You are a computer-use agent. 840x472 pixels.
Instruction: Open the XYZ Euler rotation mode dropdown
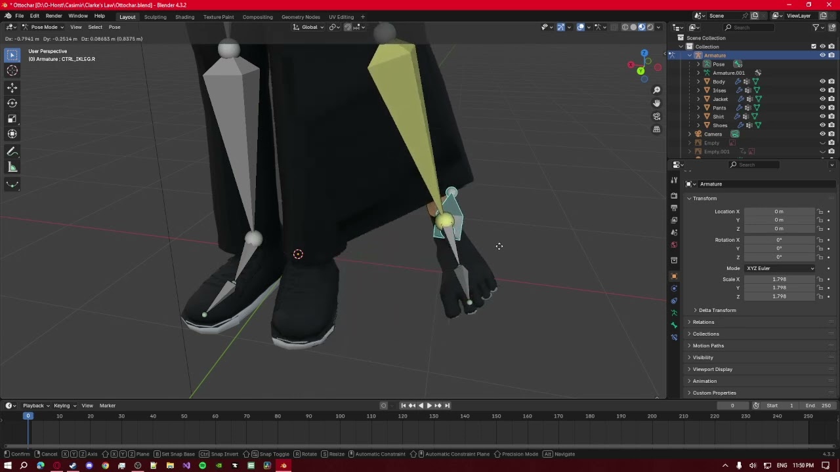point(780,268)
